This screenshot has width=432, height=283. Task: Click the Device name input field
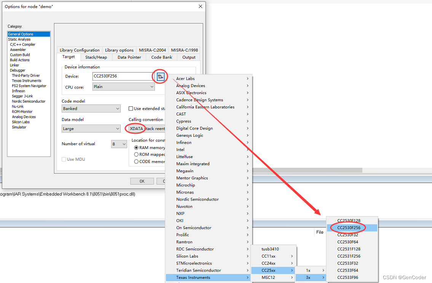pos(123,76)
